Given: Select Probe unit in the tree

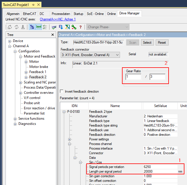Looking at the screenshot, I should [x=32, y=103].
